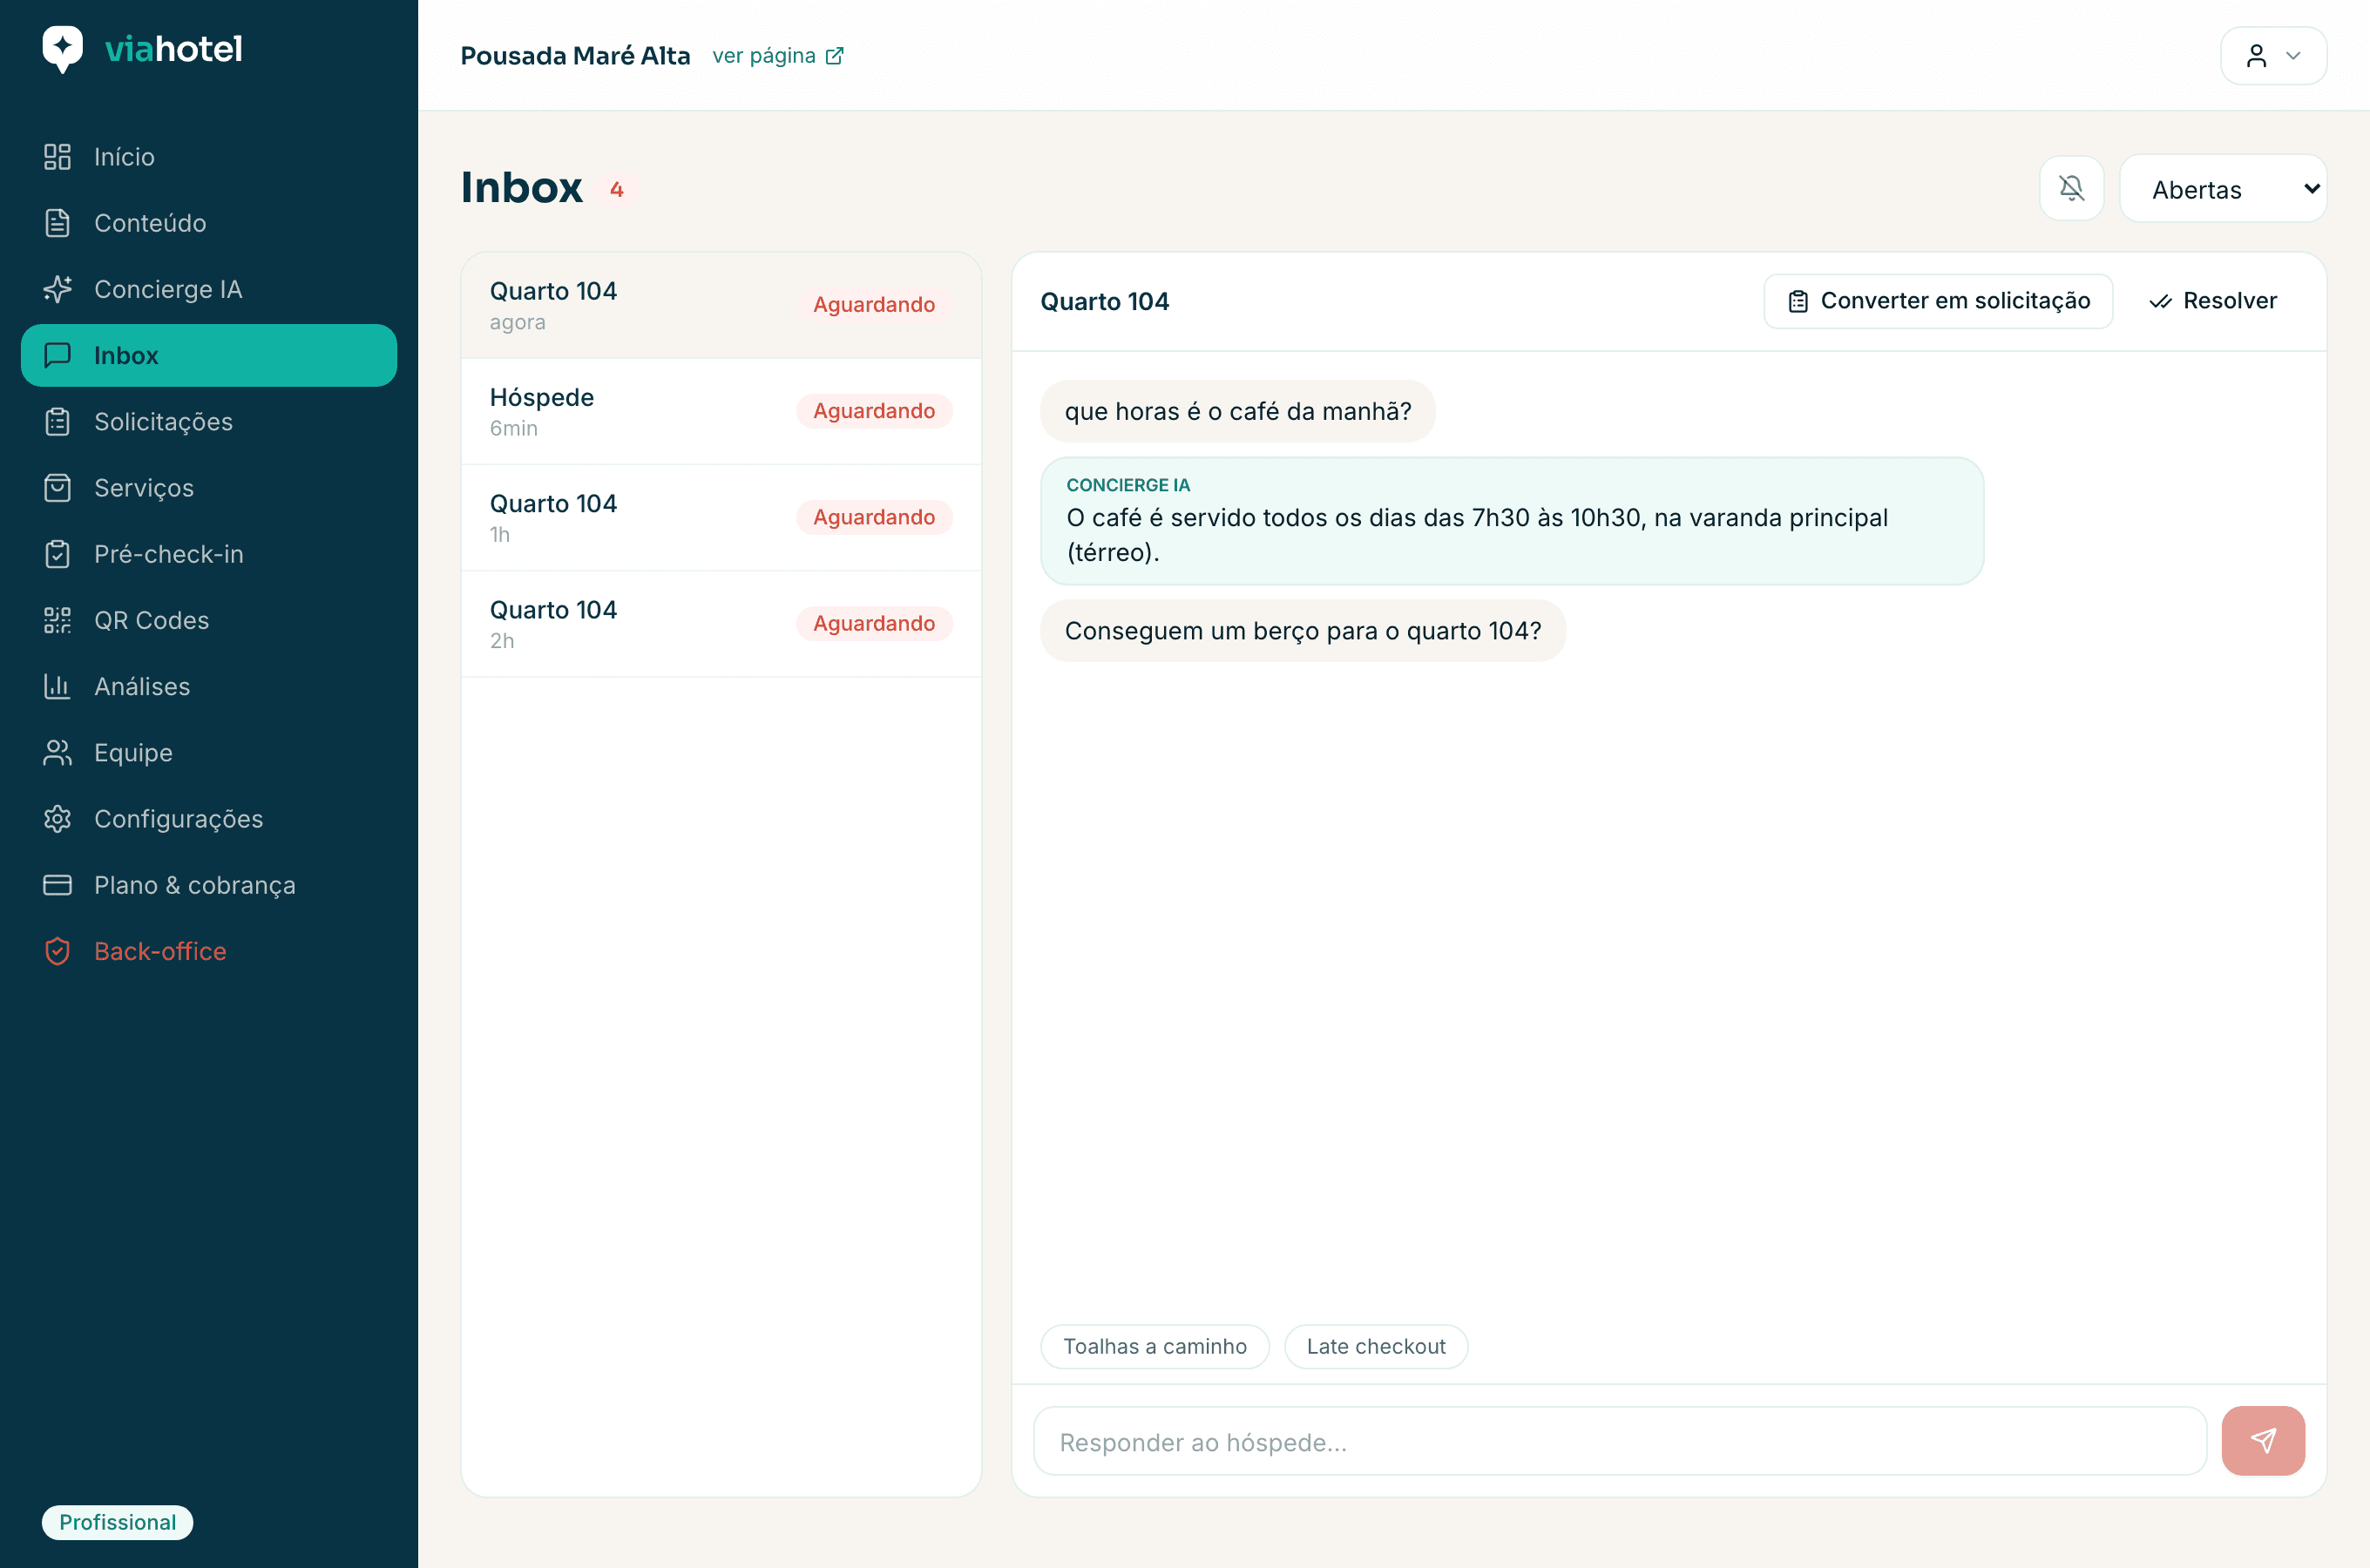This screenshot has height=1568, width=2370.
Task: Open Análises chart icon in sidebar
Action: coord(57,686)
